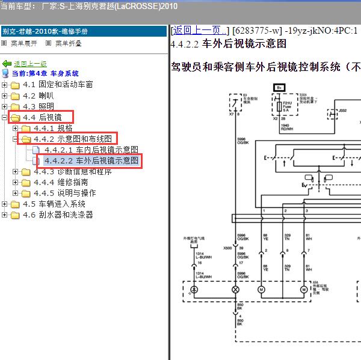The height and width of the screenshot is (360, 361).
Task: Click the F21U fuse symbol in diagram
Action: 279,106
